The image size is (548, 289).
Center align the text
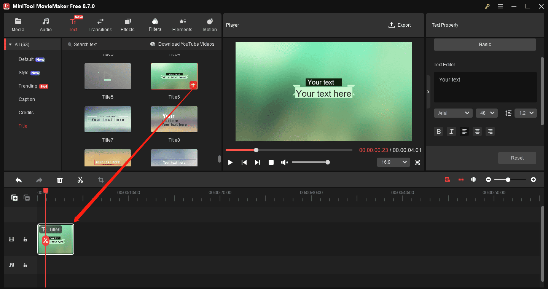(477, 131)
